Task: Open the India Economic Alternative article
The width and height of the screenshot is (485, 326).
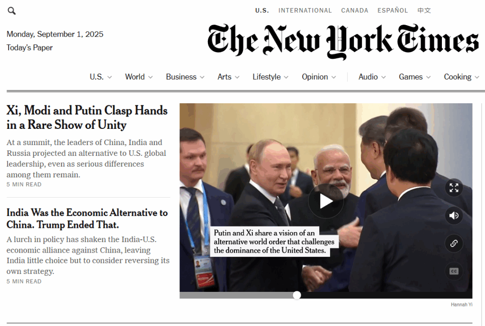Action: click(x=87, y=218)
